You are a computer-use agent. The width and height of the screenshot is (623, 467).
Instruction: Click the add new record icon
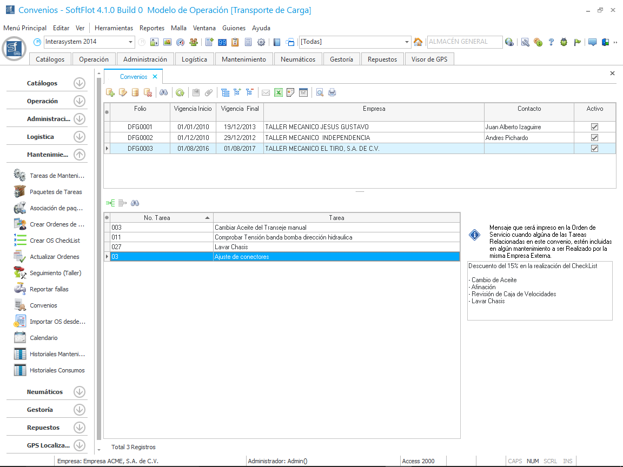coord(110,92)
